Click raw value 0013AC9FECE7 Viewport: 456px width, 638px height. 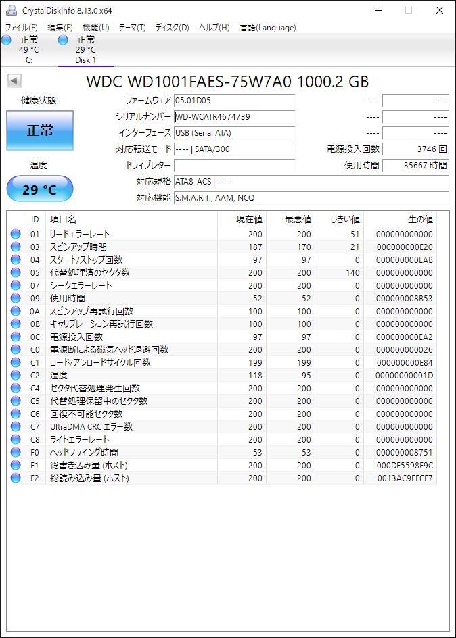point(405,478)
